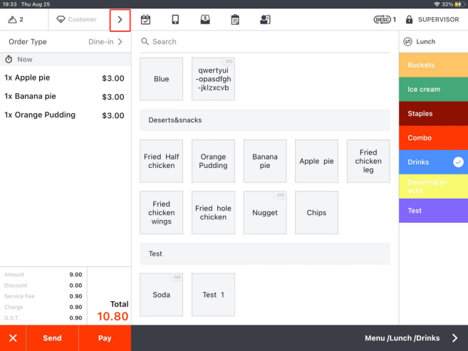The width and height of the screenshot is (468, 351).
Task: Open the cash drawer icon
Action: click(205, 20)
